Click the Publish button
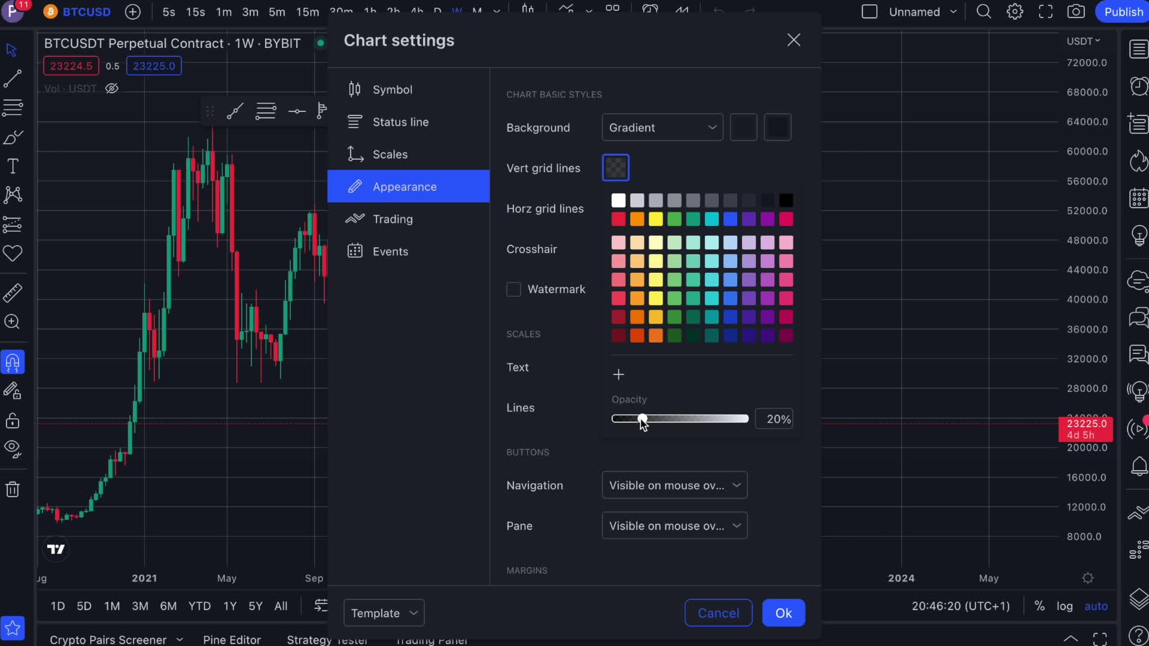The width and height of the screenshot is (1149, 646). [x=1123, y=11]
